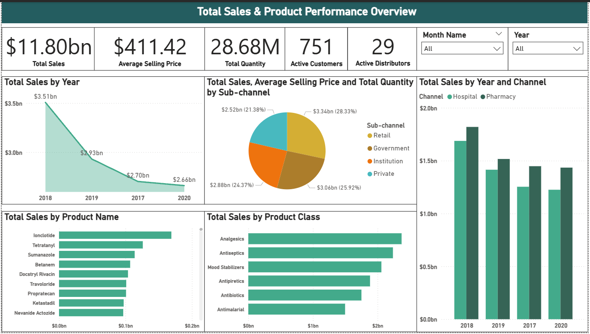Select the Tetratanyl product bar
The height and width of the screenshot is (334, 590).
click(x=101, y=245)
